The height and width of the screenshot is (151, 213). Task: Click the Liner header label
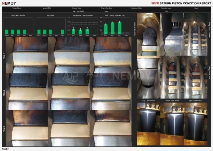click(196, 8)
